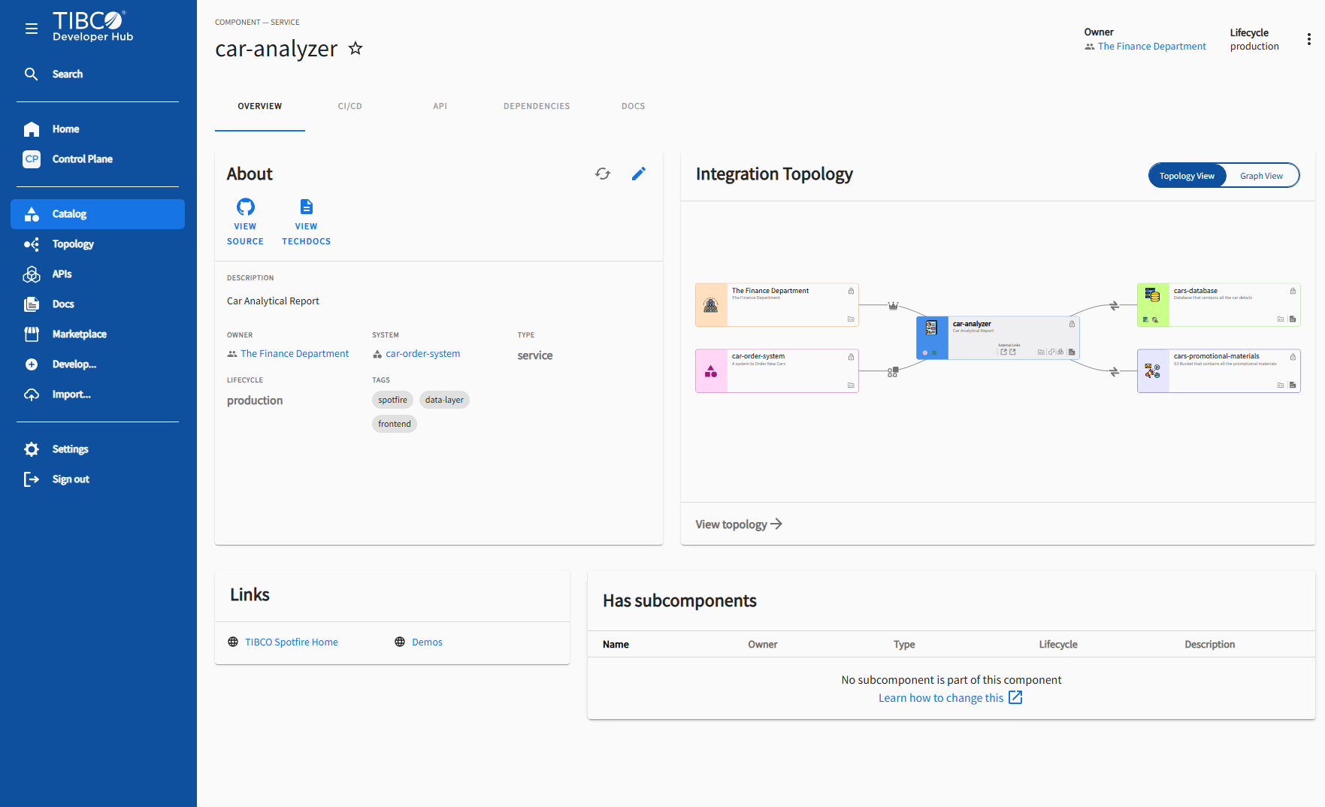
Task: Open the car-order-system system link
Action: click(x=423, y=354)
